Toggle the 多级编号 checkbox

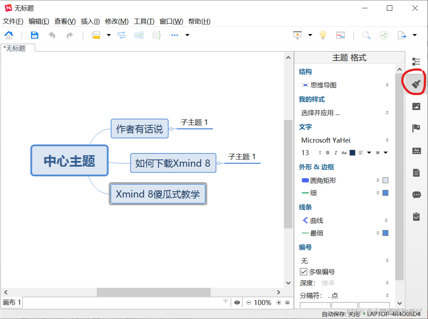(303, 272)
